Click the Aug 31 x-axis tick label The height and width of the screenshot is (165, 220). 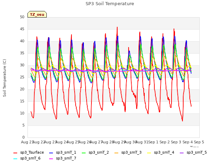pos(142,142)
